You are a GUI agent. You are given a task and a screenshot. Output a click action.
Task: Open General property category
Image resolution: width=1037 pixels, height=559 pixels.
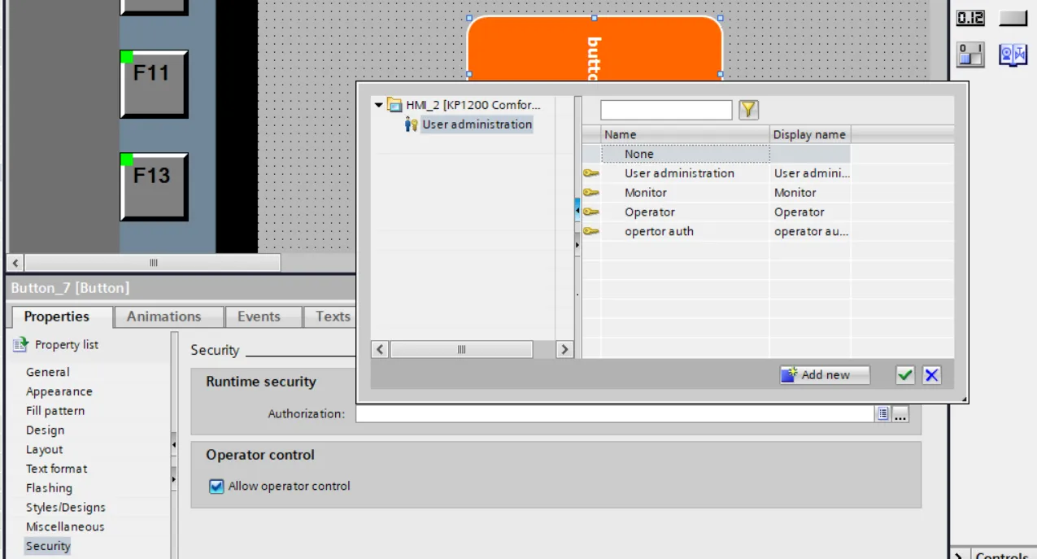(x=48, y=372)
